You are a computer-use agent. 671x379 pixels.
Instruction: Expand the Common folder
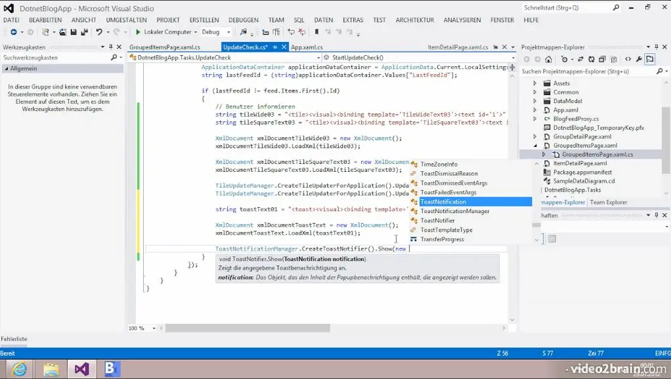click(x=534, y=92)
